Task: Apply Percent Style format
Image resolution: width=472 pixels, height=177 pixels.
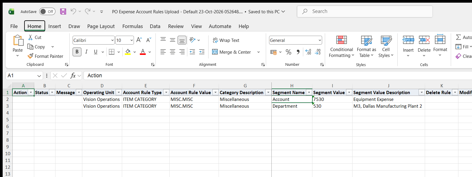Action: (289, 52)
